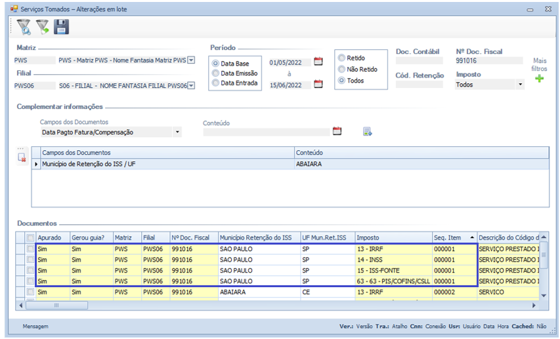Open the Imposto dropdown
This screenshot has width=560, height=339.
click(520, 85)
